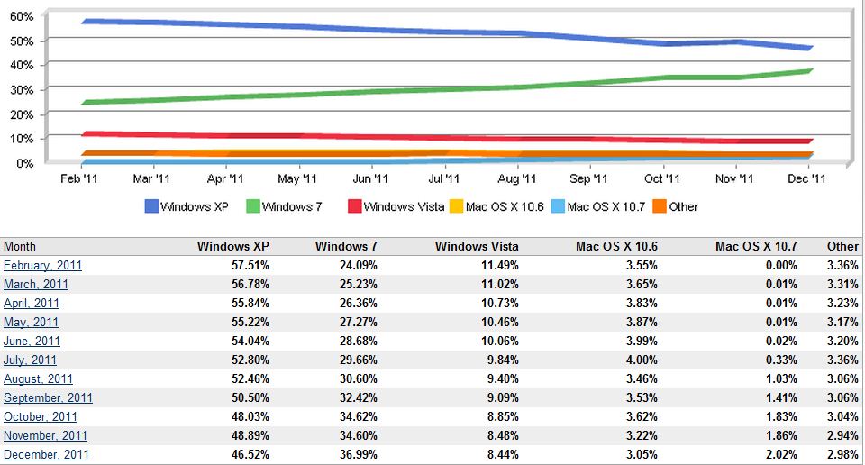865x465 pixels.
Task: Click the Mac OS X 10.6 yellow swatch
Action: coord(457,206)
